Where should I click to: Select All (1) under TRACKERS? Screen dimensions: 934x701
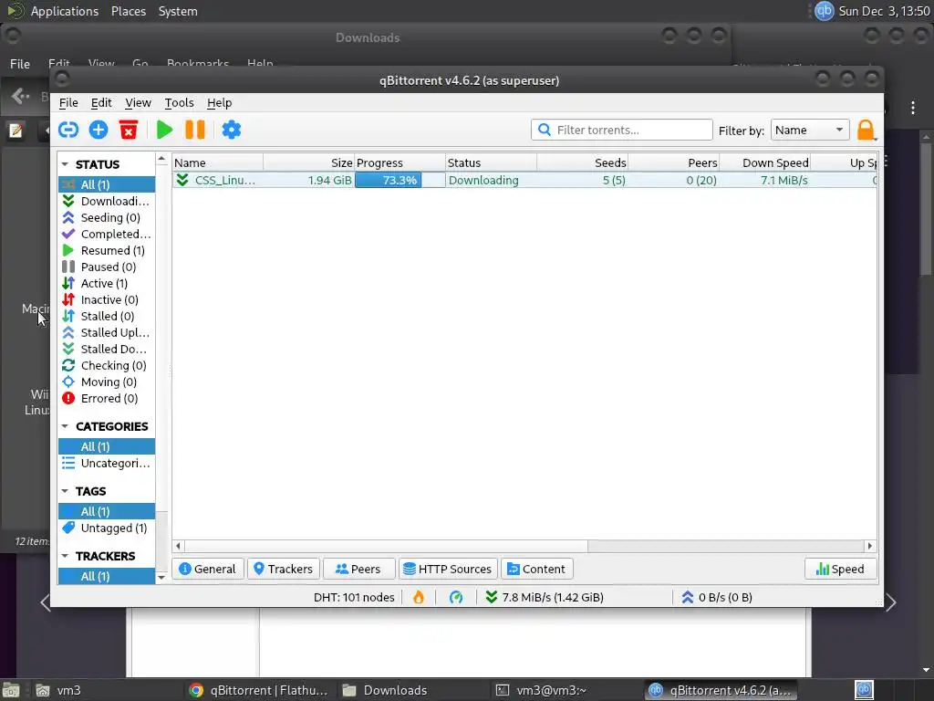pos(107,577)
